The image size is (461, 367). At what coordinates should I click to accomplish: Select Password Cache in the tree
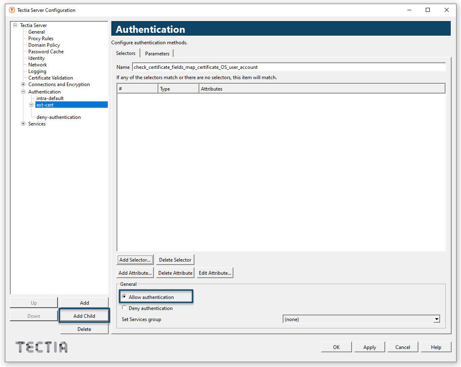46,51
